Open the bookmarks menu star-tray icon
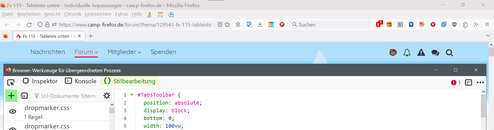494x130 pixels. [x=238, y=24]
